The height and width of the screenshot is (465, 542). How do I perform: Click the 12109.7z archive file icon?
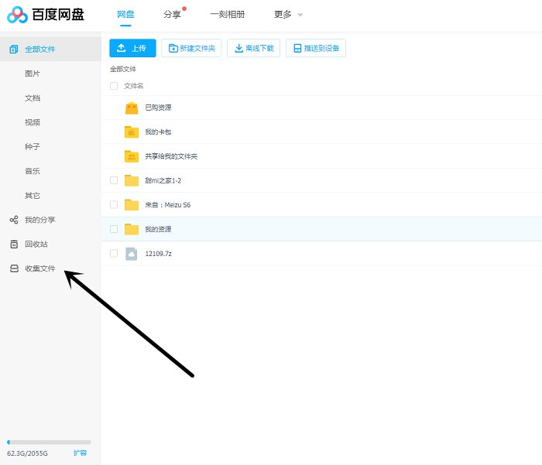(x=132, y=254)
